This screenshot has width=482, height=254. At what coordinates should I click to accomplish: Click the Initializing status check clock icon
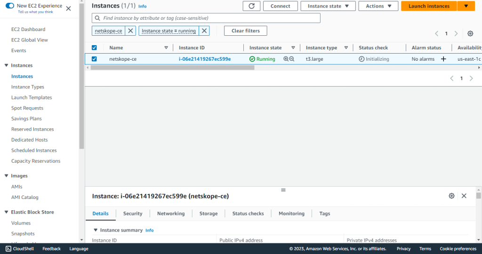click(x=361, y=59)
